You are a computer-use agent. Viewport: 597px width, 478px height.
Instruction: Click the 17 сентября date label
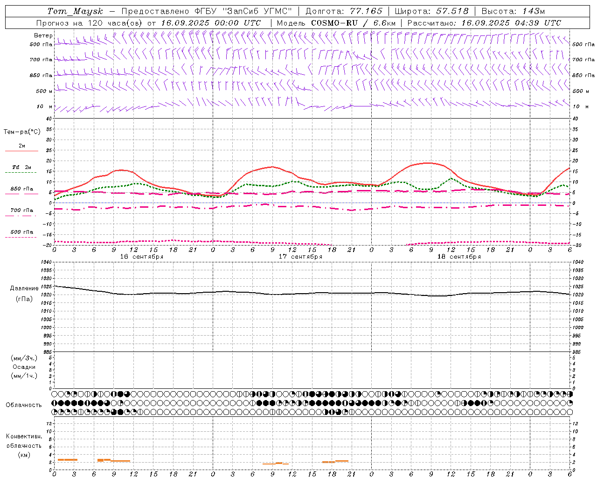(x=300, y=257)
